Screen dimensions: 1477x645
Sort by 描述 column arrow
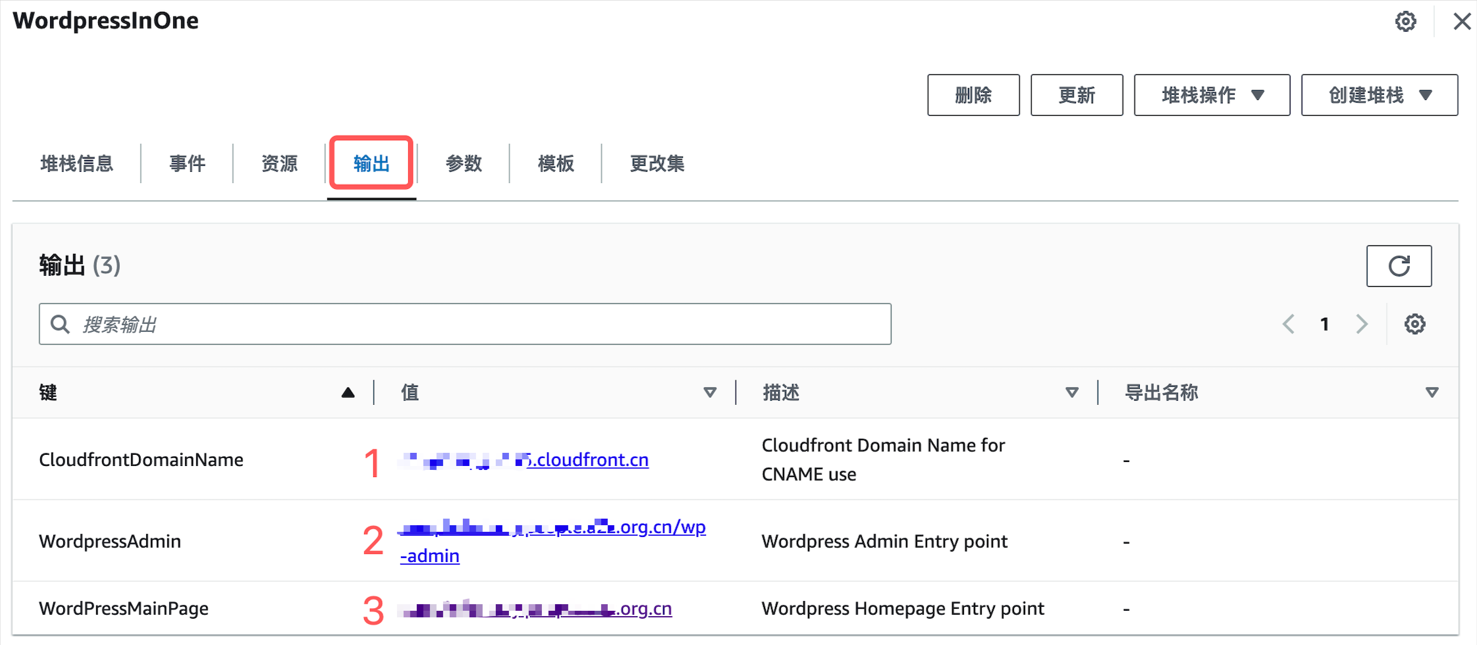pyautogui.click(x=1072, y=393)
